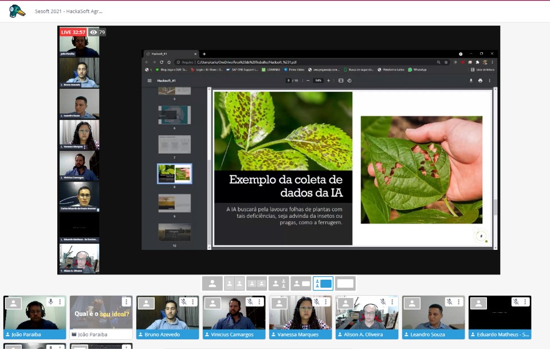Select the full-screen share only layout
Viewport: 550px width, 349px height.
pos(345,284)
